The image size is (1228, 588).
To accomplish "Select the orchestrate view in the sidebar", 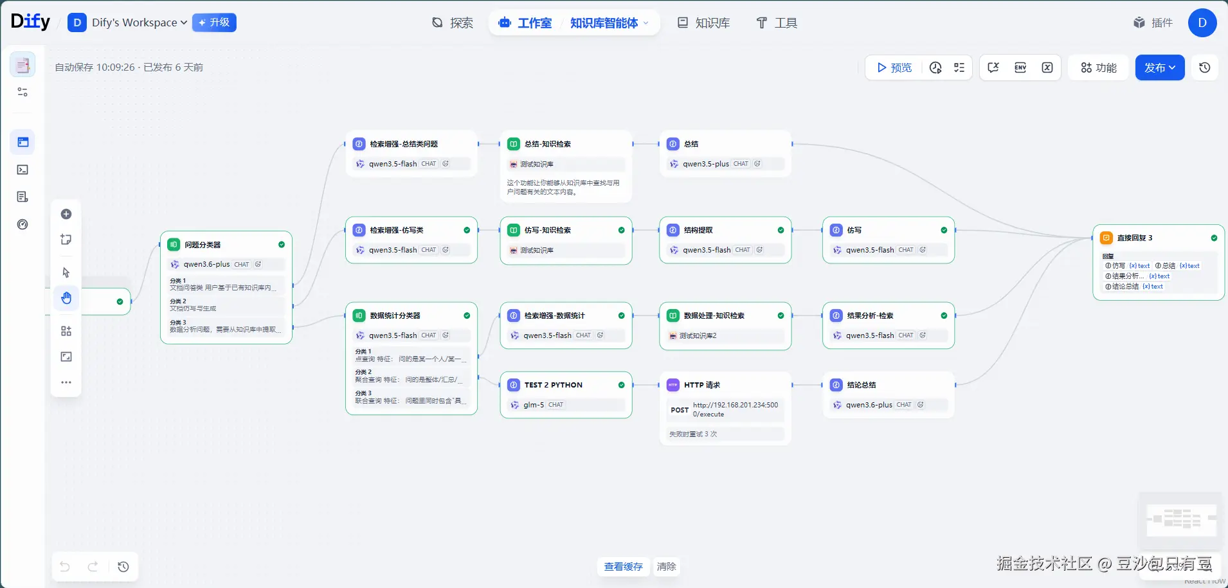I will pos(23,142).
